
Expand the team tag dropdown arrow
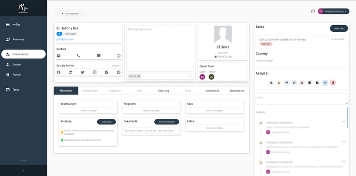tap(191, 76)
